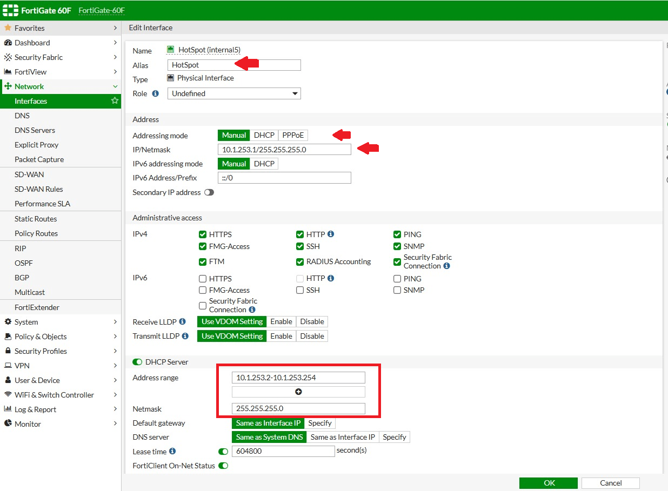The image size is (668, 491).
Task: Click the info icon next to Transmit LLDP
Action: [x=185, y=336]
